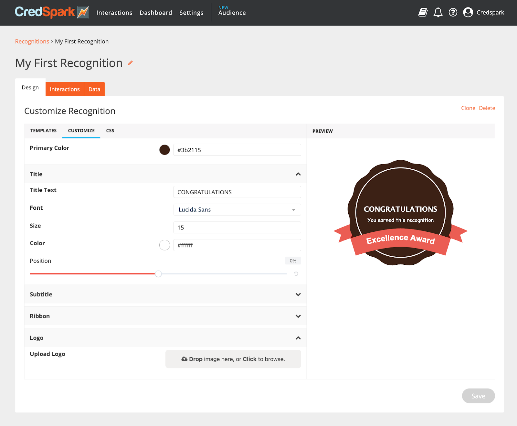Edit recognition name with pencil icon
Image resolution: width=517 pixels, height=426 pixels.
coord(131,63)
